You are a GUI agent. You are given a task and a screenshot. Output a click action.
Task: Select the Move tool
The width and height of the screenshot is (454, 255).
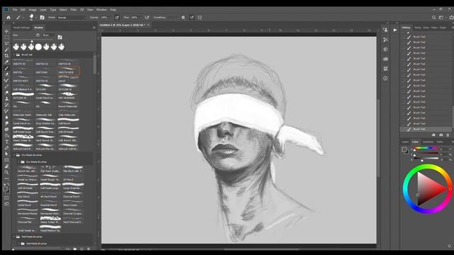click(6, 31)
